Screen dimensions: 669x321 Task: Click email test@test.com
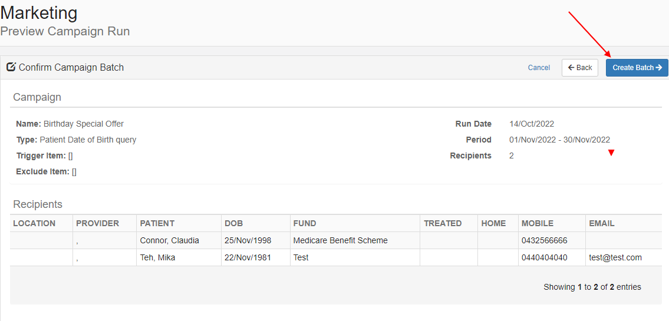point(615,257)
